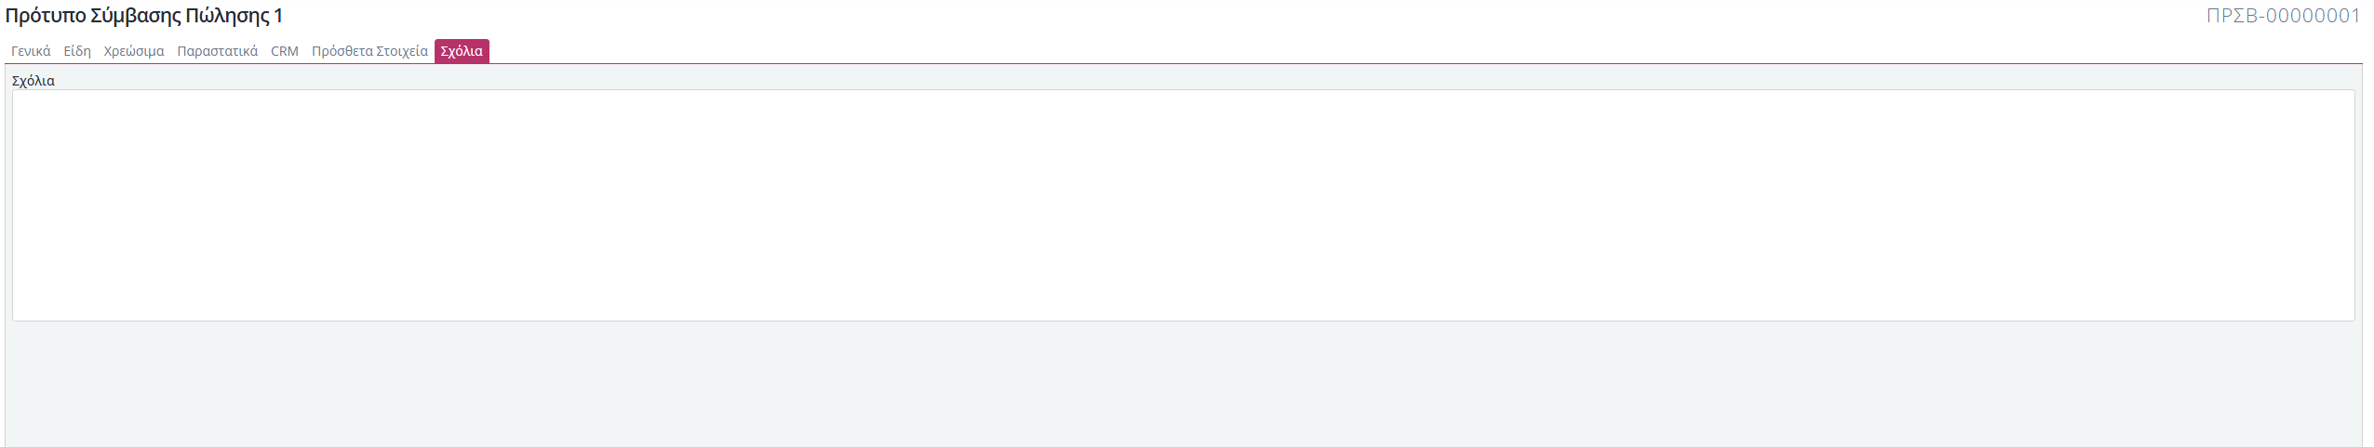The height and width of the screenshot is (447, 2374).
Task: Show related documents under Παραστατικά
Action: [218, 51]
